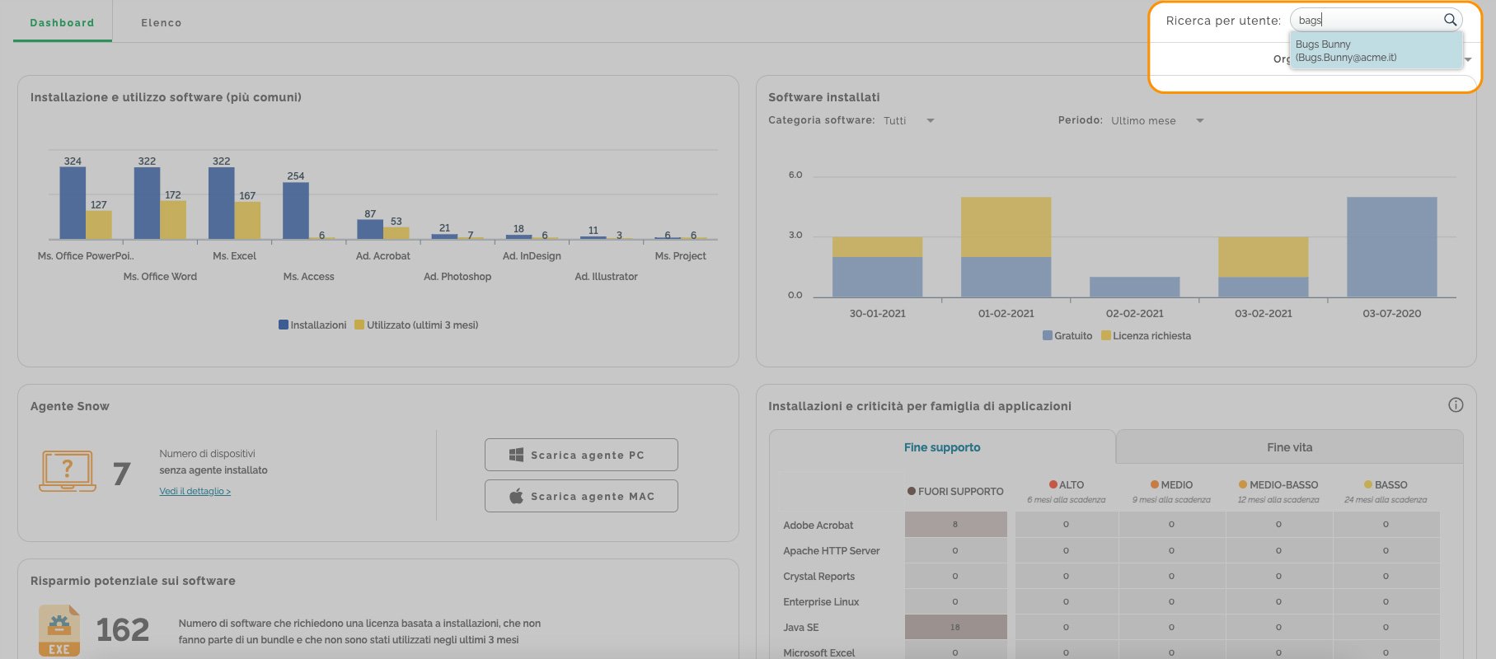Click the 03-02-2021 stacked bar
The height and width of the screenshot is (659, 1496).
[x=1263, y=267]
